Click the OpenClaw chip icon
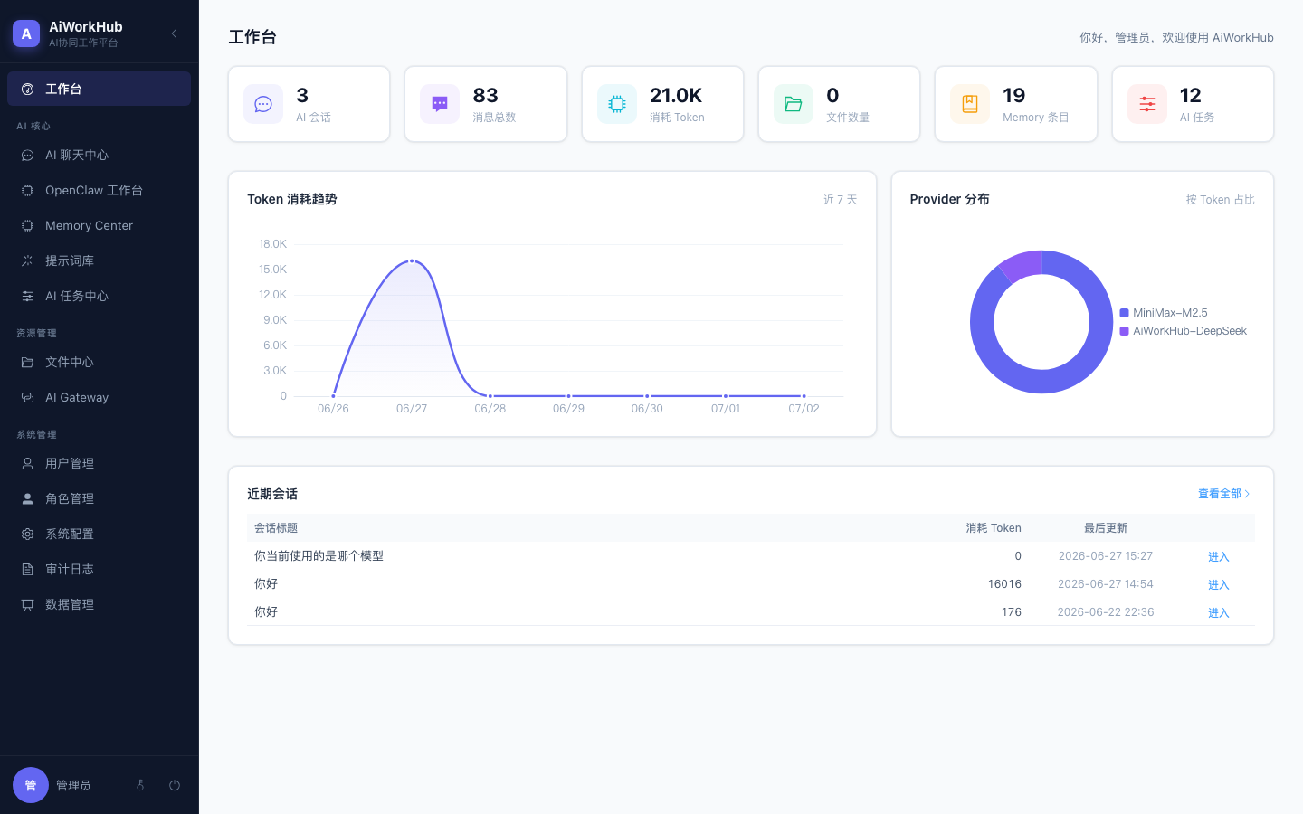 [27, 190]
